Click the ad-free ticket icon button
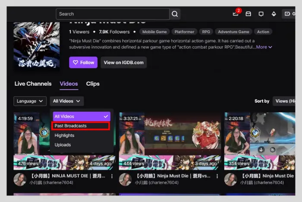302x202 pixels. click(x=288, y=14)
